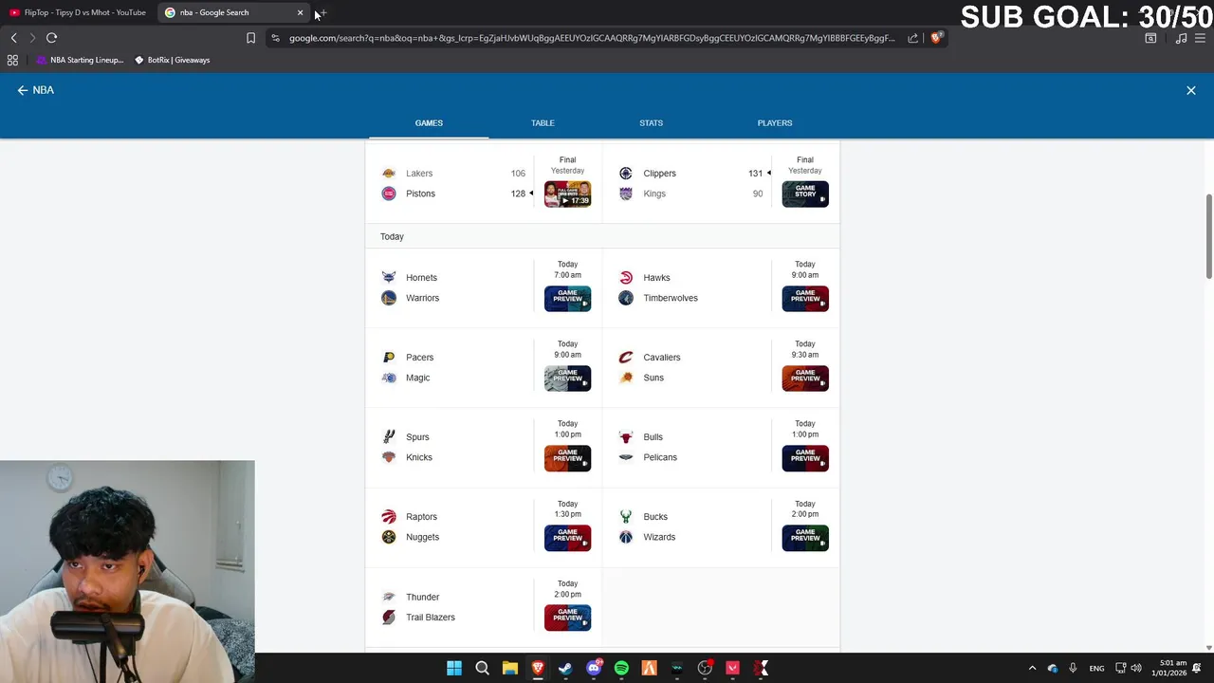The height and width of the screenshot is (683, 1214).
Task: Open Spotify from the taskbar
Action: (621, 669)
